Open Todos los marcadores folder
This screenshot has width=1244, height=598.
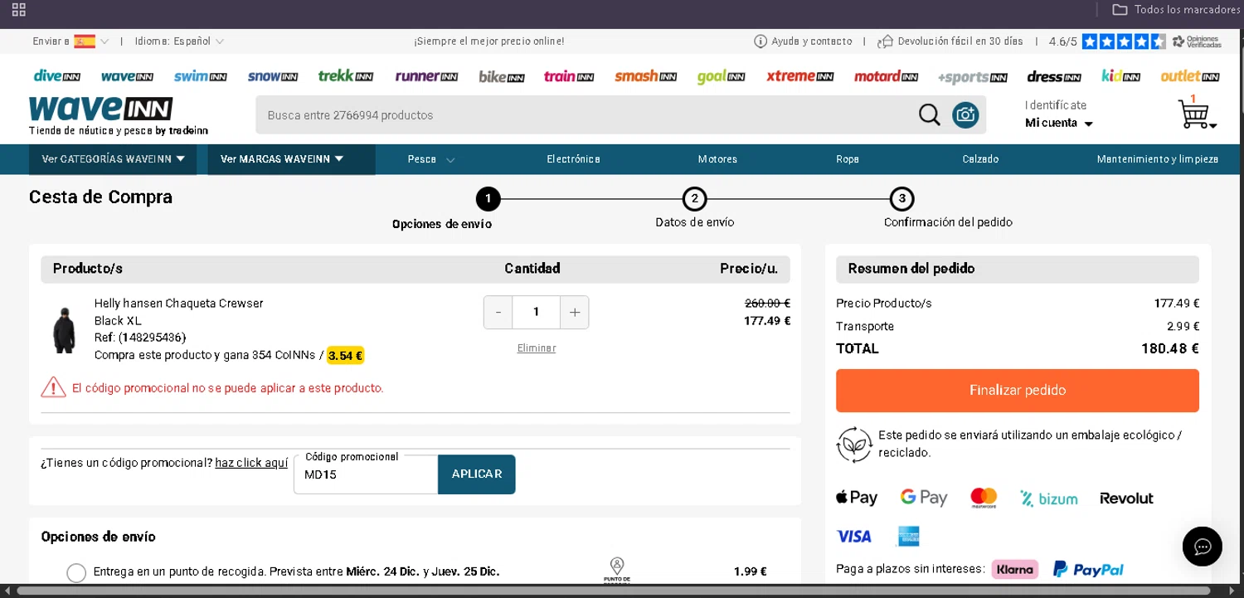click(1176, 9)
